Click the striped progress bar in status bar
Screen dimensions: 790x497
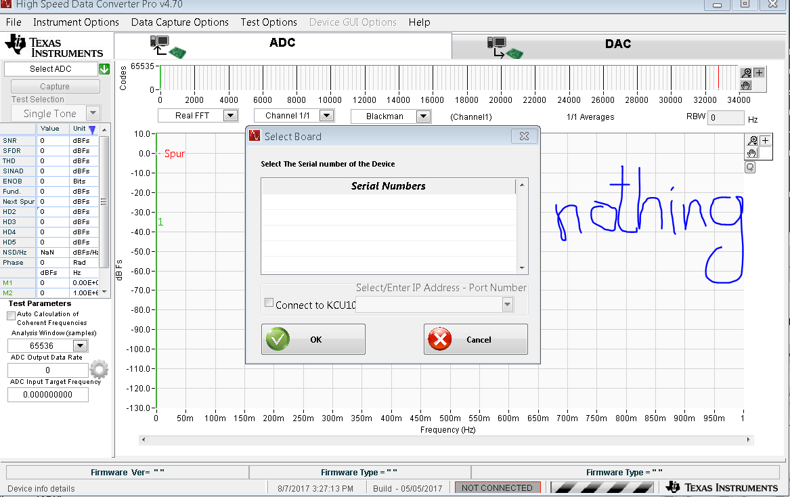click(602, 488)
